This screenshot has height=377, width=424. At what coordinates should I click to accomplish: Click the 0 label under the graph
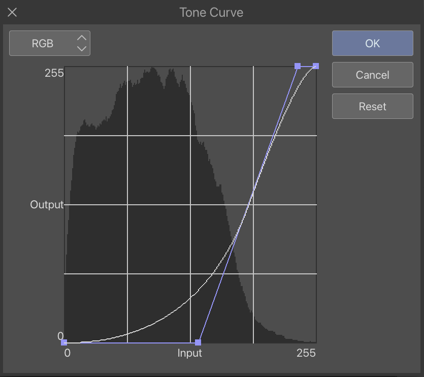coord(67,353)
